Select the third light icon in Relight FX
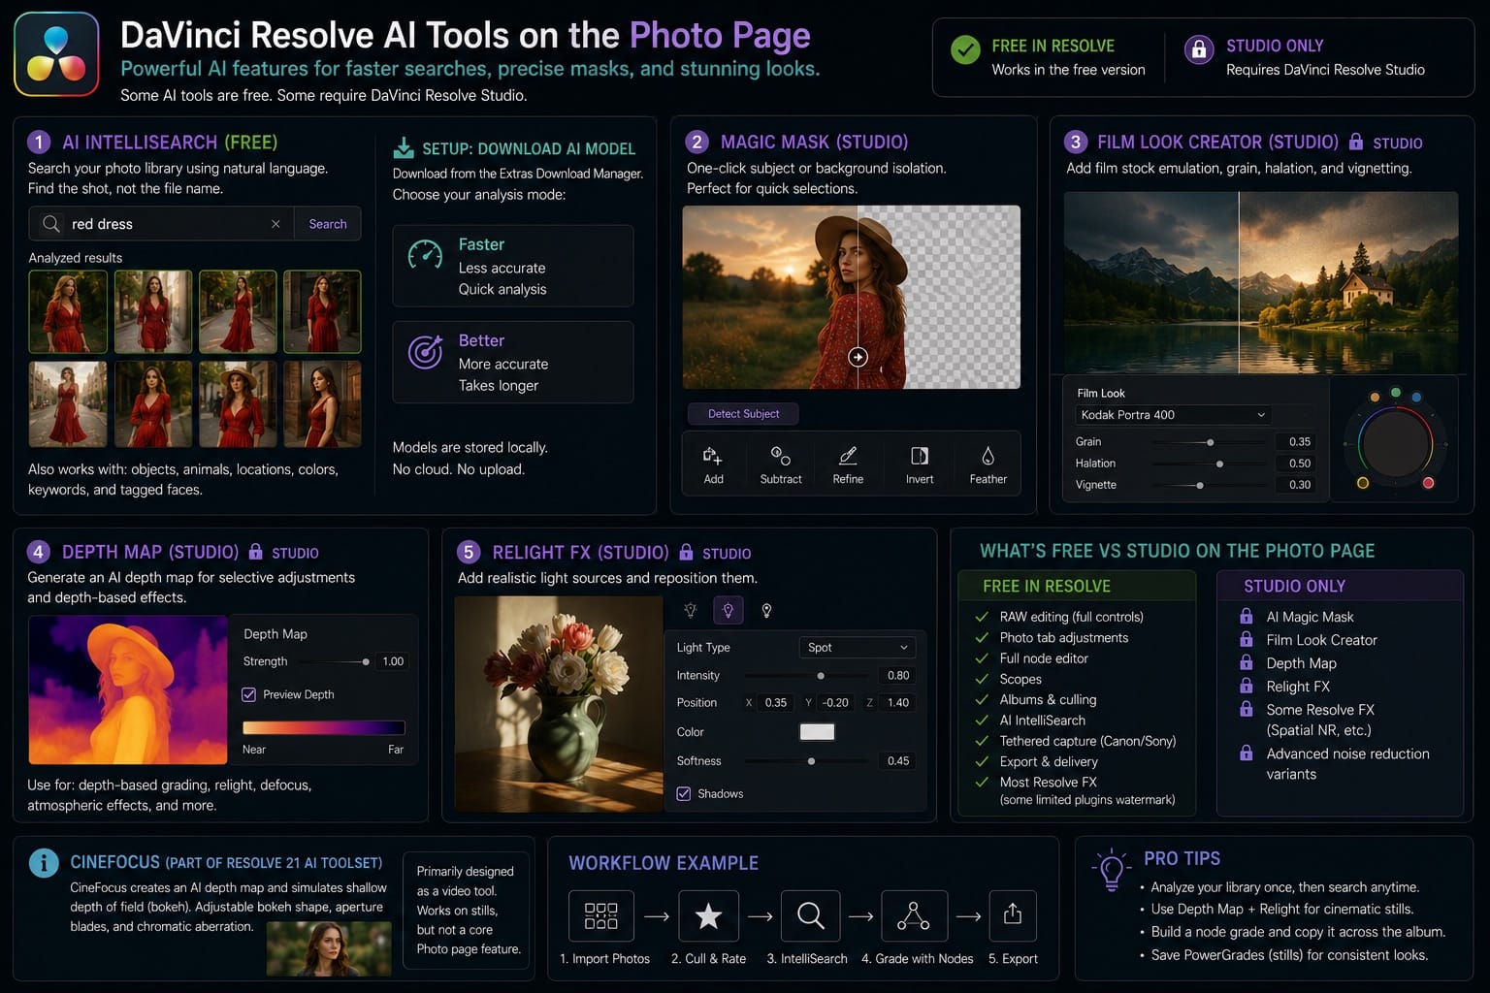Screen dimensions: 1490x993 (x=766, y=610)
